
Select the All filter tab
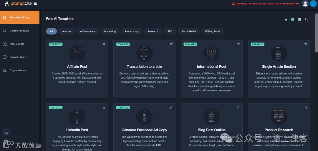point(52,31)
